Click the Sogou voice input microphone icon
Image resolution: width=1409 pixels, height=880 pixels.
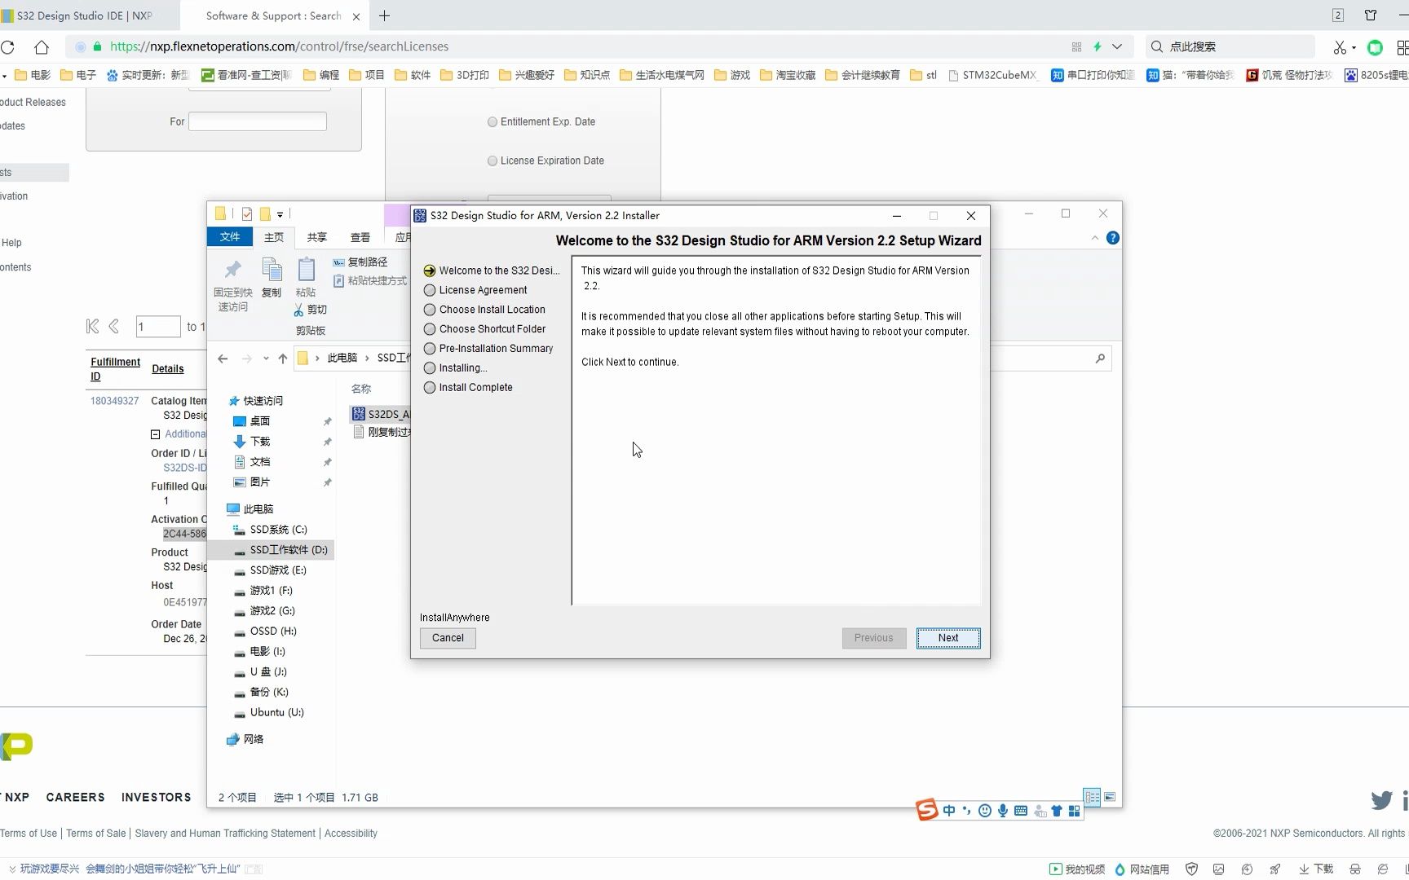tap(1003, 811)
